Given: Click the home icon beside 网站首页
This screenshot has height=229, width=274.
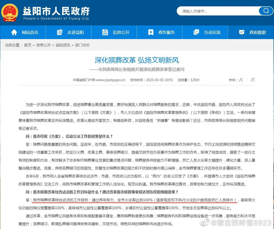Looking at the screenshot, I should [14, 32].
